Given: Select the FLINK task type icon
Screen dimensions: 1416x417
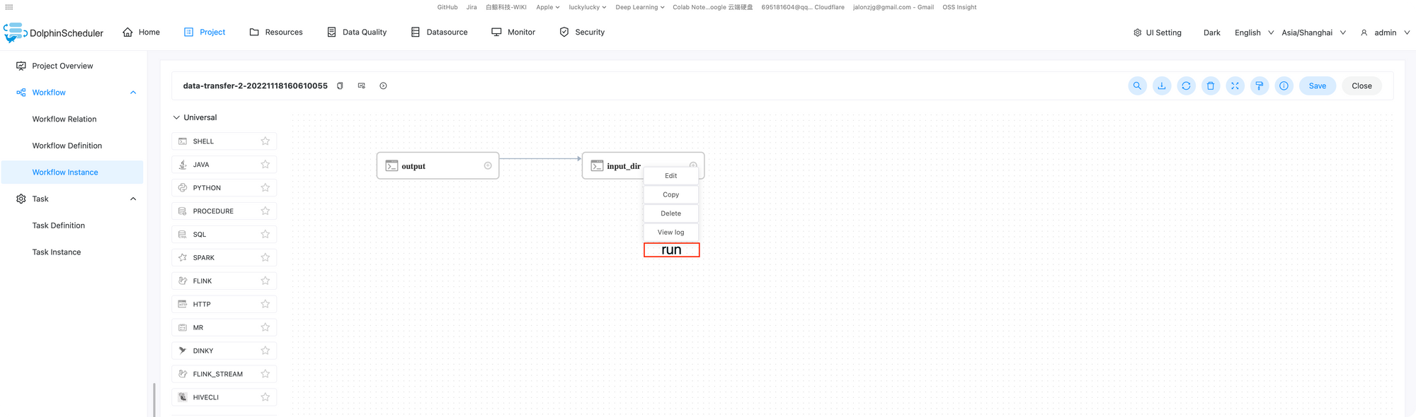Looking at the screenshot, I should click(183, 281).
